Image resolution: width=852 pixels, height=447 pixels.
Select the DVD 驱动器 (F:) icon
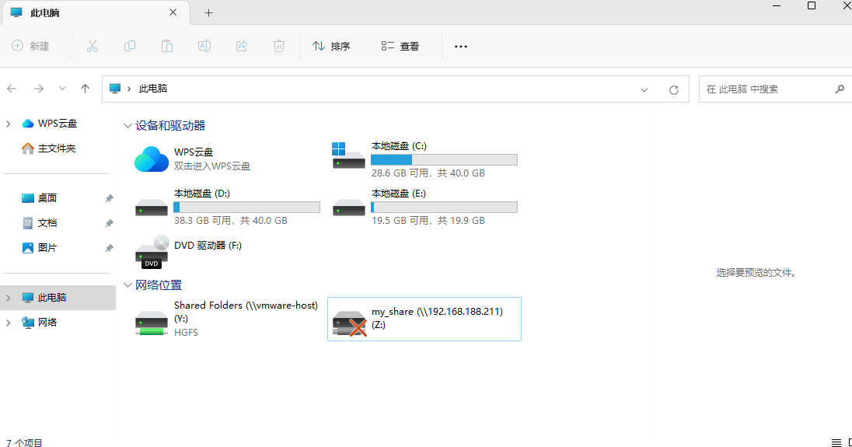point(152,251)
